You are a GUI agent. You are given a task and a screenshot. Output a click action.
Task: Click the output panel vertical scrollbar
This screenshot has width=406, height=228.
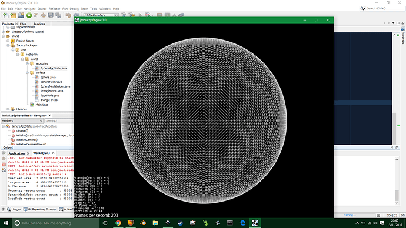(397, 181)
